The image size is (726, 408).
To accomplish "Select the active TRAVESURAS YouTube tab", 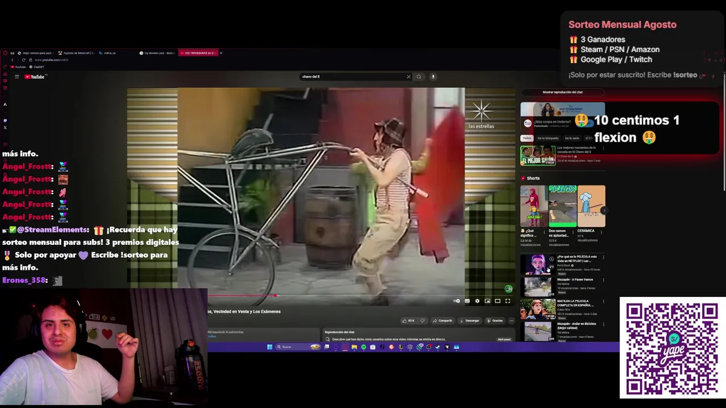I will (198, 53).
